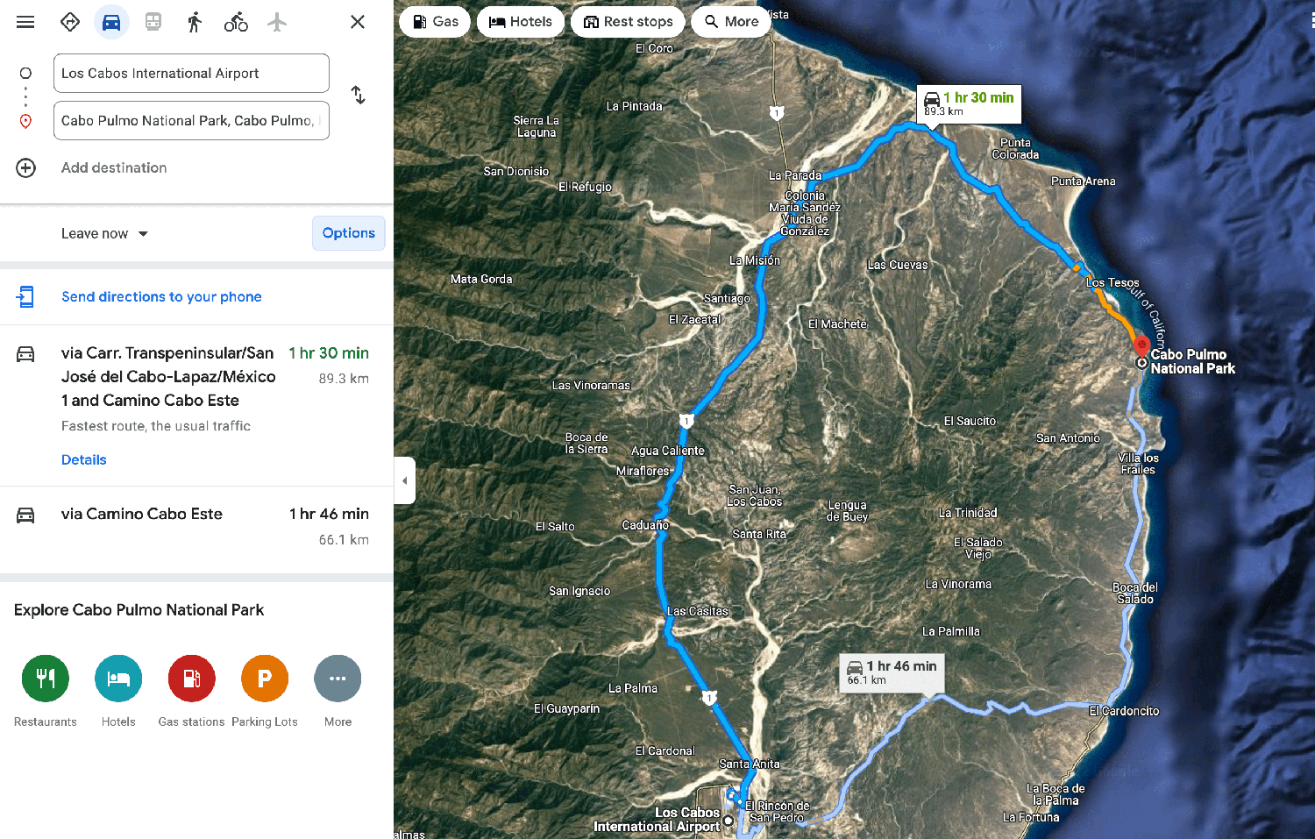View Details of fastest route

coord(84,460)
